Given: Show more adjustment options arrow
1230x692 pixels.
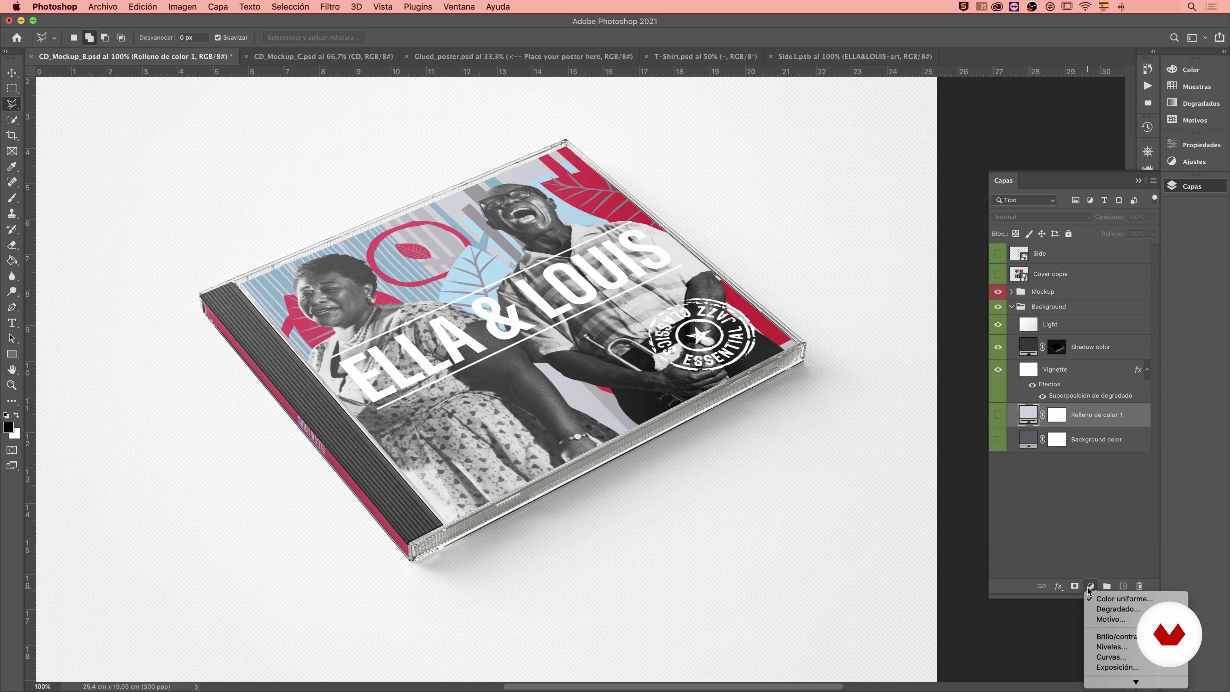Looking at the screenshot, I should click(x=1136, y=682).
